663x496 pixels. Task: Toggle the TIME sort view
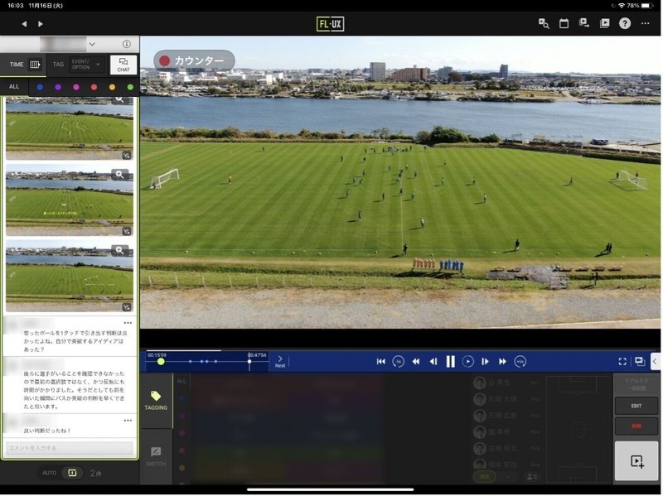click(x=24, y=65)
